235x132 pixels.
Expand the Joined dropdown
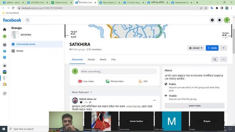pyautogui.click(x=196, y=48)
